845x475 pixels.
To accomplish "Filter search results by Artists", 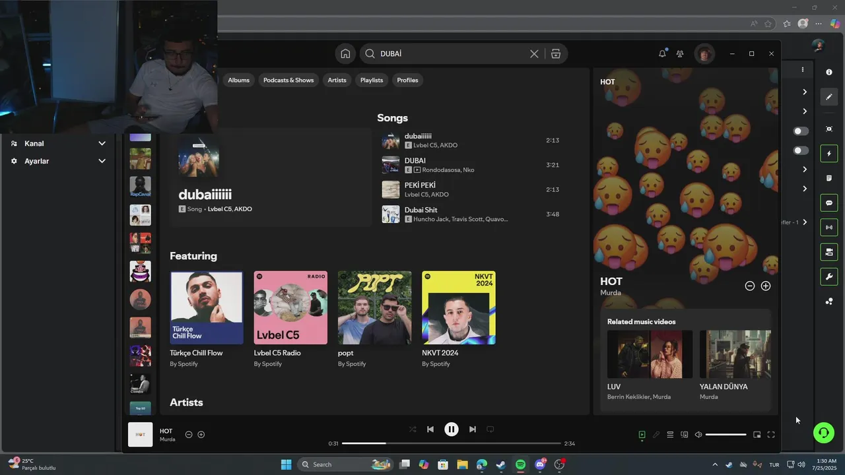I will point(337,80).
